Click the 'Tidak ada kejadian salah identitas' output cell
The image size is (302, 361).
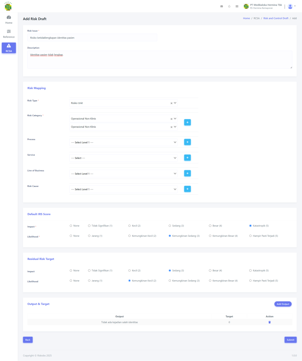click(x=120, y=322)
